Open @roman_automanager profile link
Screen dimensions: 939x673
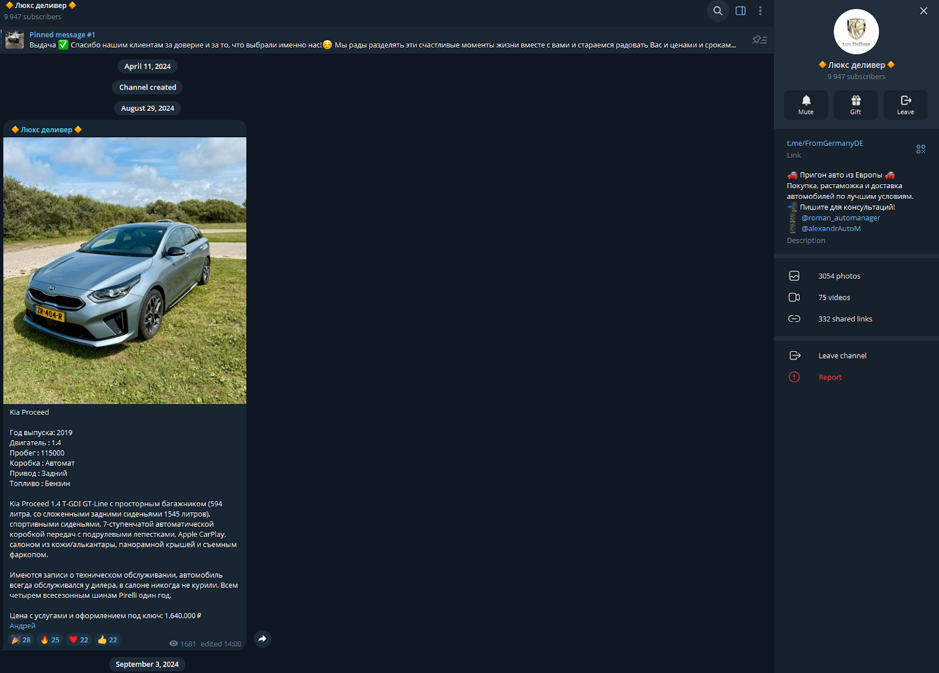tap(840, 218)
